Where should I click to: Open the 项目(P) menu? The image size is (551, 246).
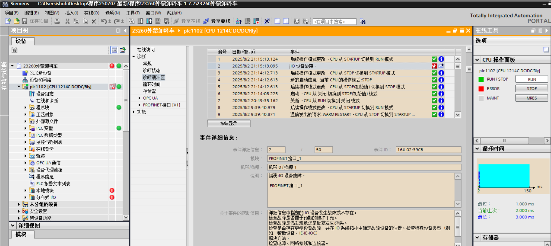[11, 13]
